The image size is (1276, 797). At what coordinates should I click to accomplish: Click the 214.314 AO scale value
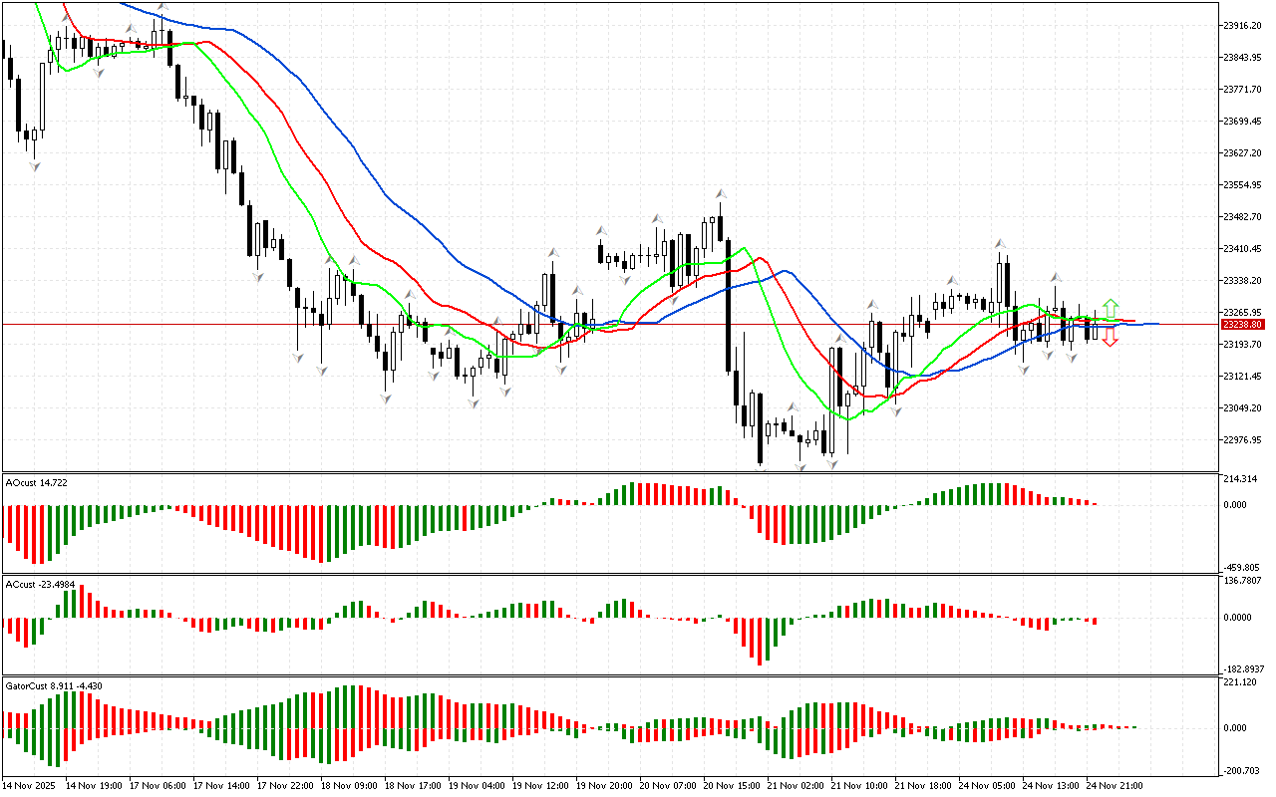pyautogui.click(x=1240, y=479)
